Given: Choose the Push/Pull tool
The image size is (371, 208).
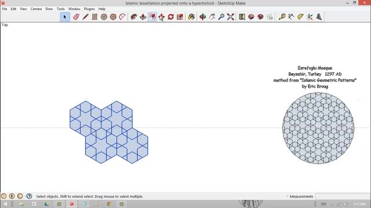Looking at the screenshot, I should [143, 17].
